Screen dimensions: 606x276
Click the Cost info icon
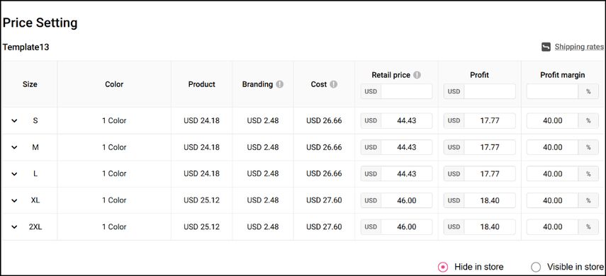[x=334, y=84]
